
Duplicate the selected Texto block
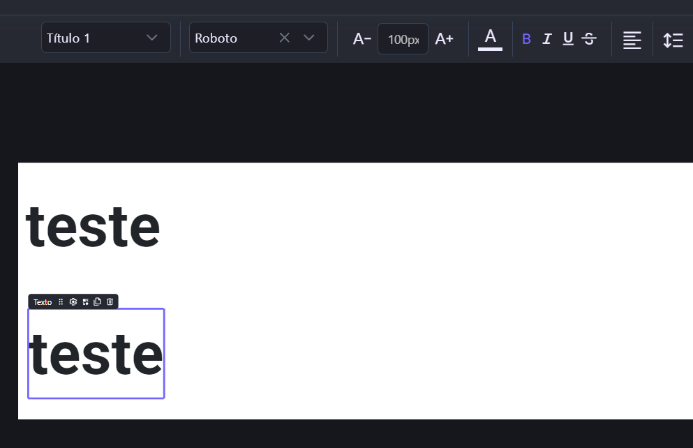point(98,302)
